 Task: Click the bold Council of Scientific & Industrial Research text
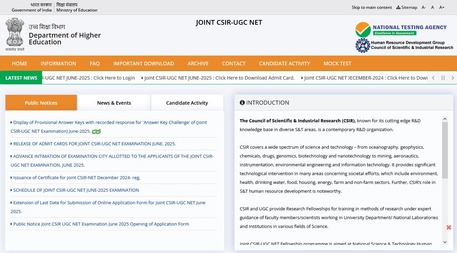point(298,121)
